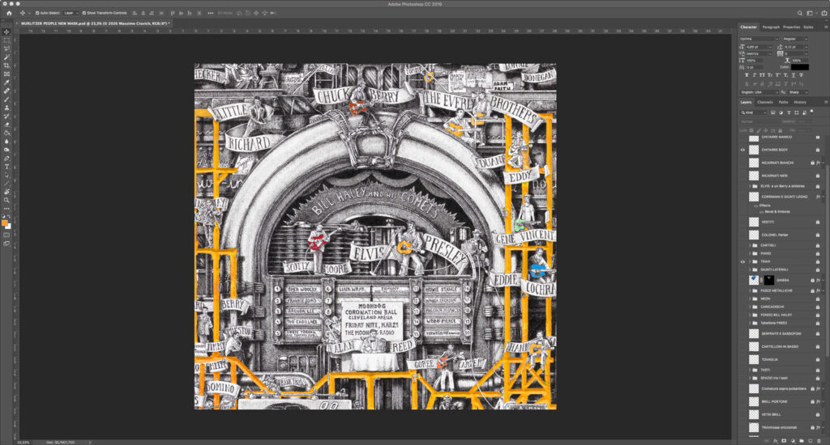Image resolution: width=830 pixels, height=445 pixels.
Task: Select the Pen tool
Action: pos(6,158)
